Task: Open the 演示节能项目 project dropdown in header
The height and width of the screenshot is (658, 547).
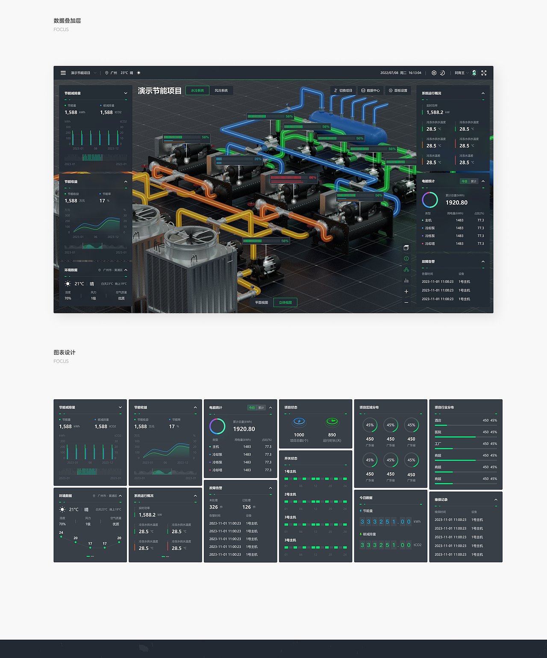Action: 84,73
